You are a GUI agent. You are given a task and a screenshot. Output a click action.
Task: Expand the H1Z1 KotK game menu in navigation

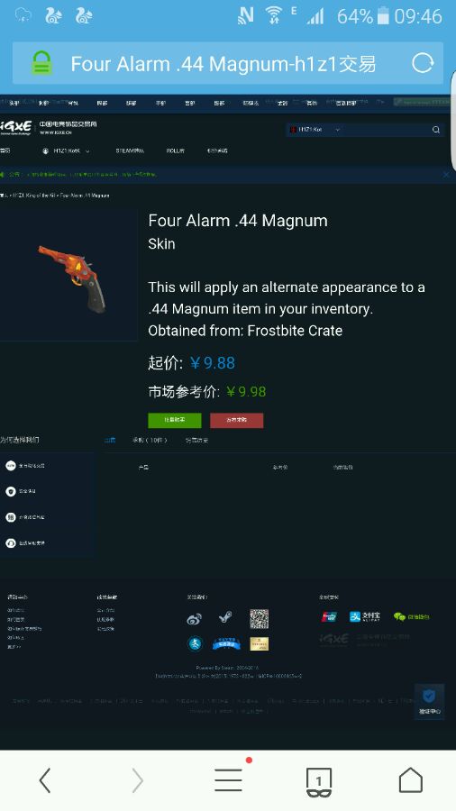tap(66, 151)
